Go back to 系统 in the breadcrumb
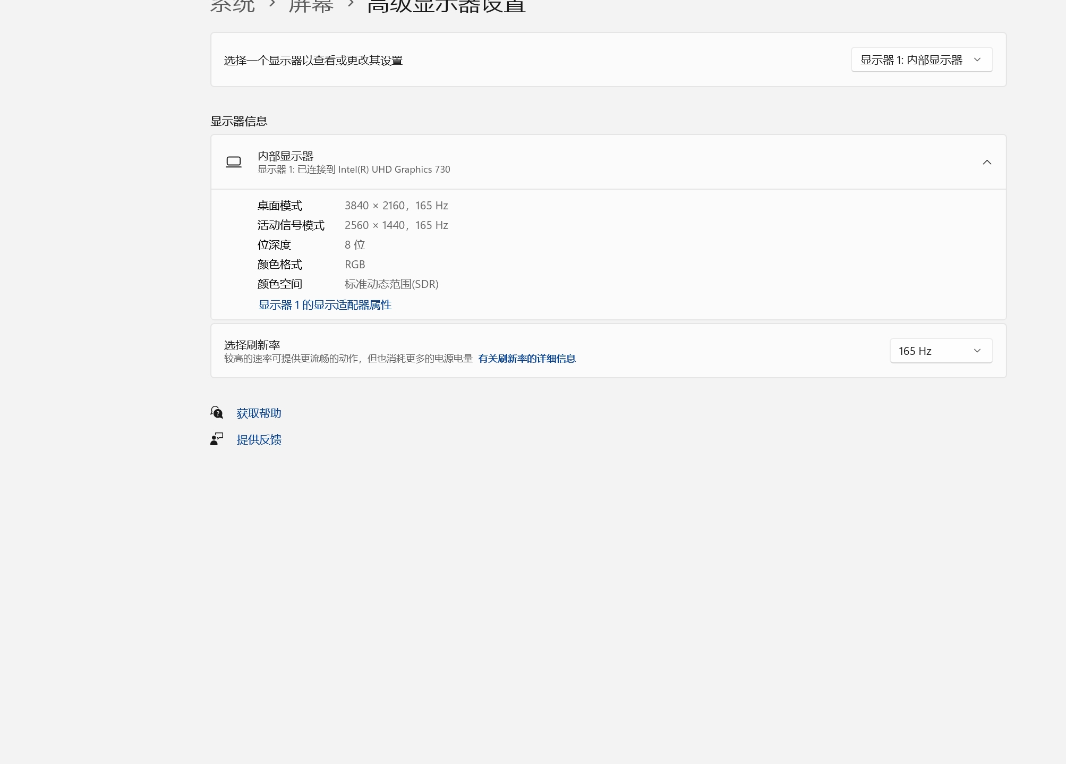 click(233, 5)
